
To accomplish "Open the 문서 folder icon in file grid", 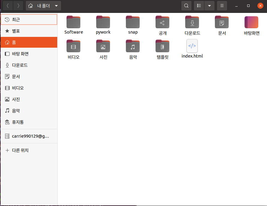I will click(222, 22).
